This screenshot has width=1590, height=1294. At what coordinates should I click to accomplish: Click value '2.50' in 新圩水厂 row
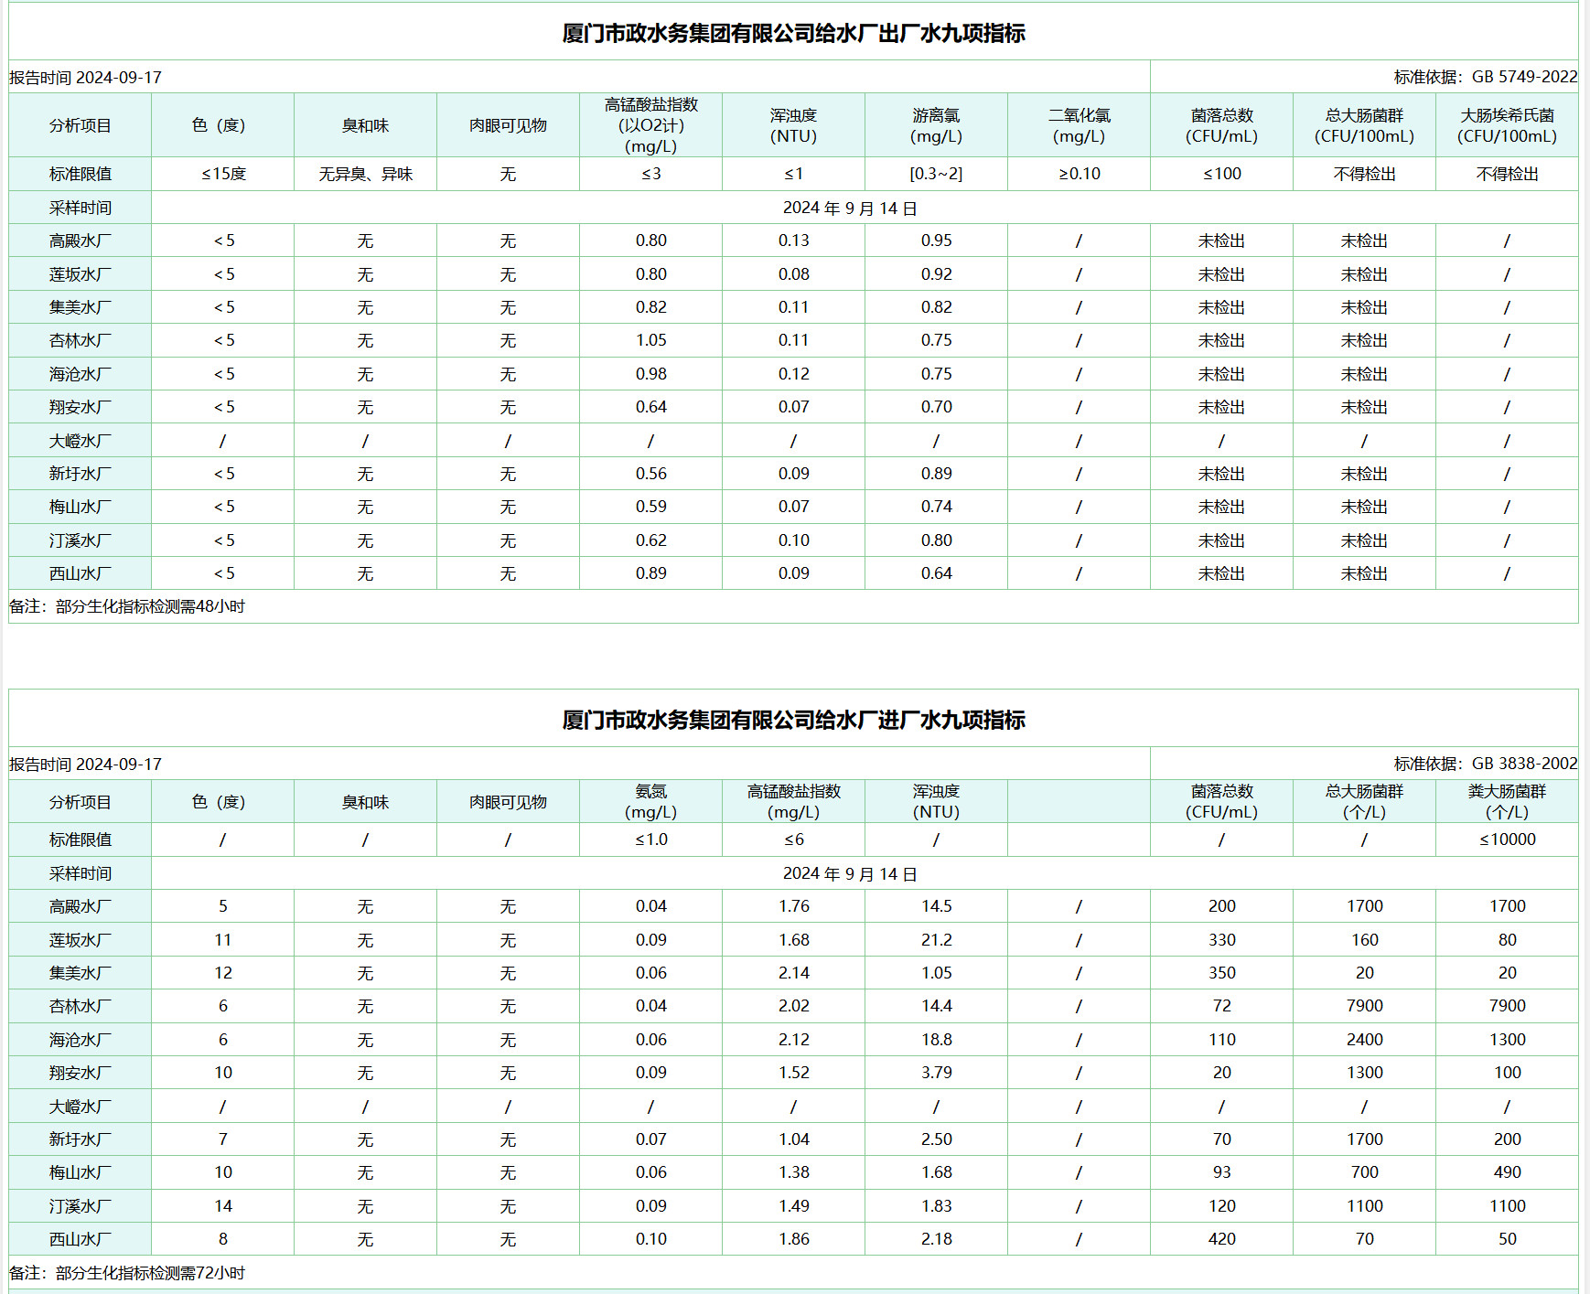point(936,1139)
